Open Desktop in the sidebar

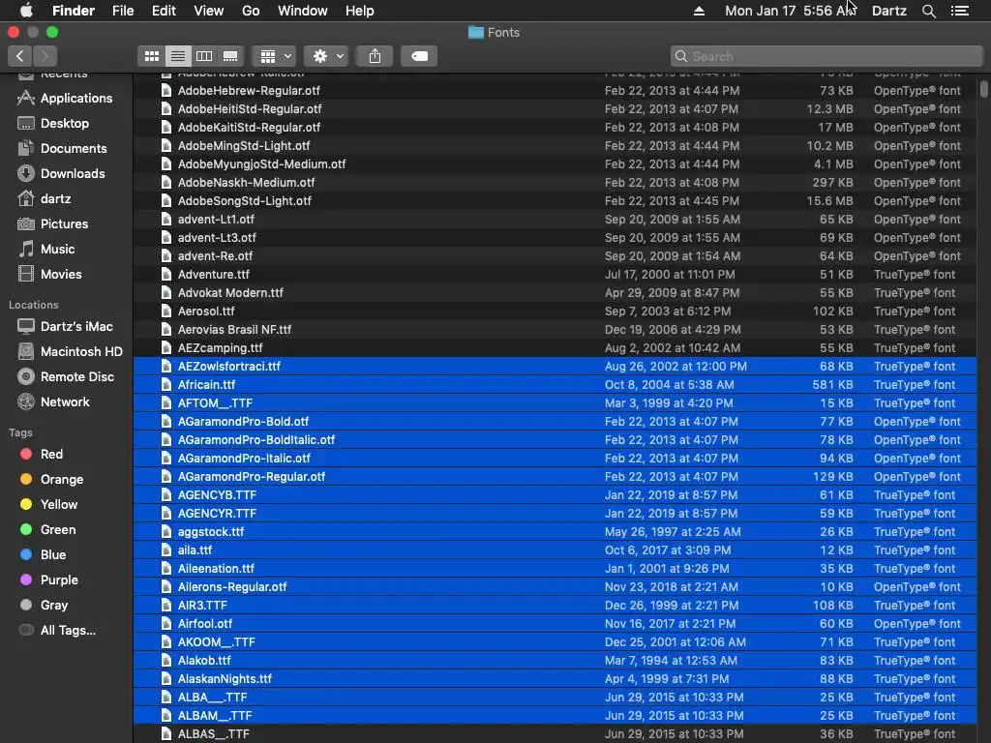67,123
